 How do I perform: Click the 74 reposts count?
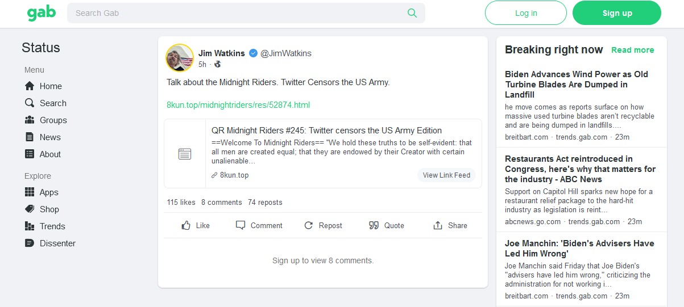[x=265, y=203]
